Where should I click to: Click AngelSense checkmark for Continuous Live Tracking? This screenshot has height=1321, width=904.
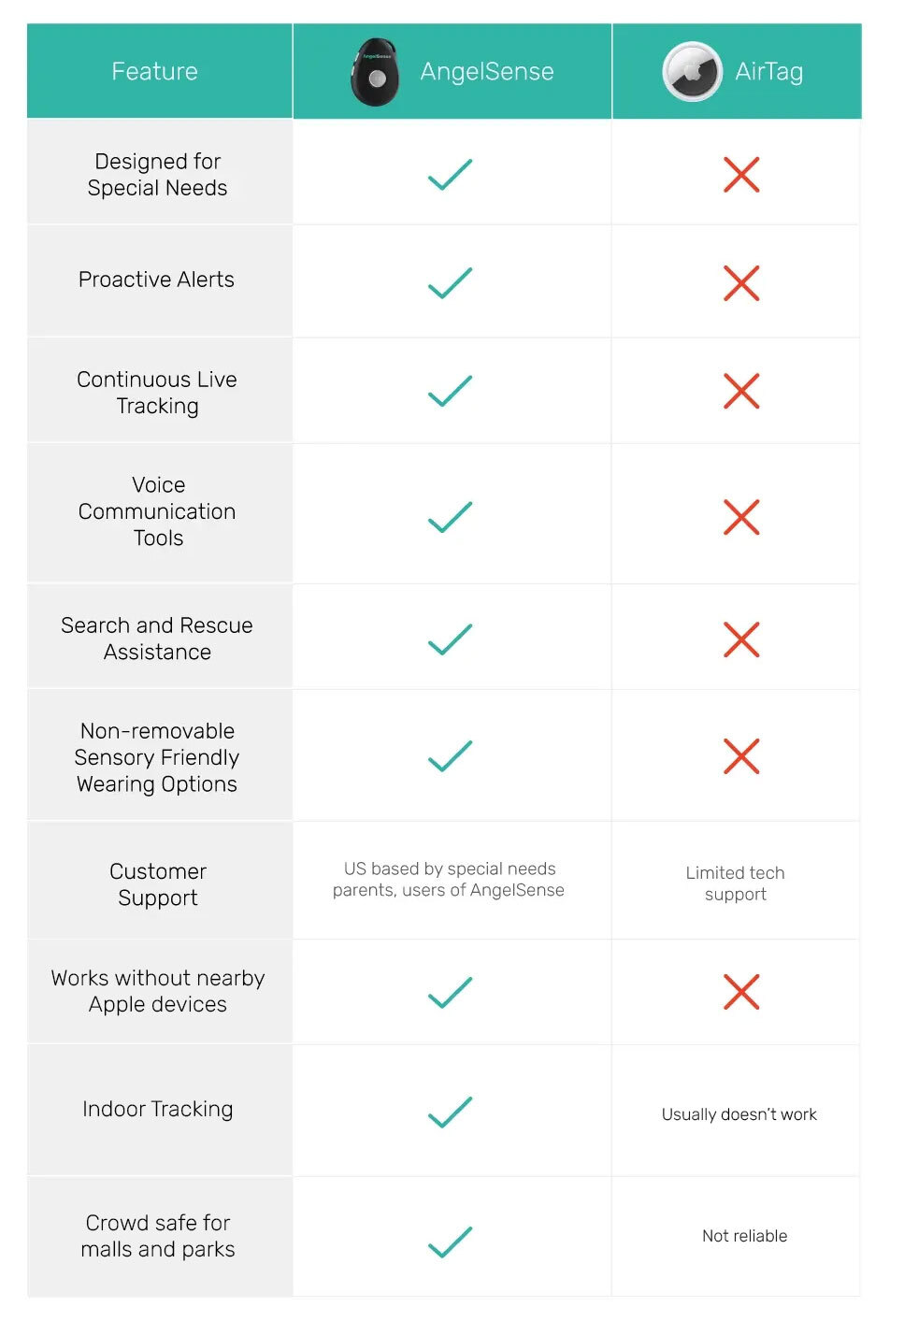[x=450, y=391]
